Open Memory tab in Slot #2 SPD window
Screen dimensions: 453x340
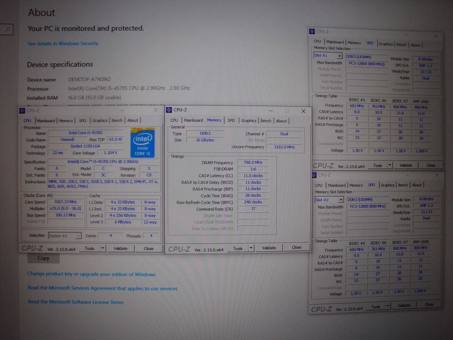[356, 186]
